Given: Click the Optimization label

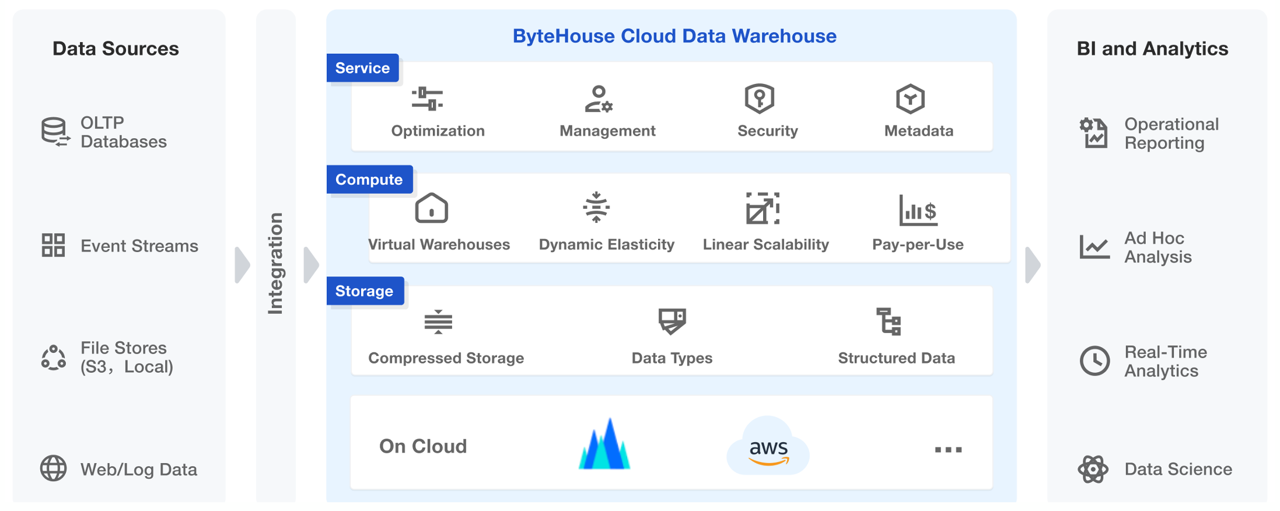Looking at the screenshot, I should (x=438, y=131).
